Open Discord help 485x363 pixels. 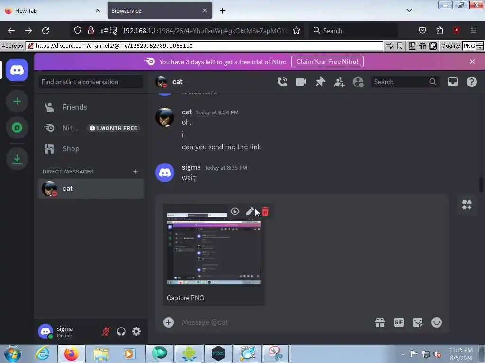471,82
